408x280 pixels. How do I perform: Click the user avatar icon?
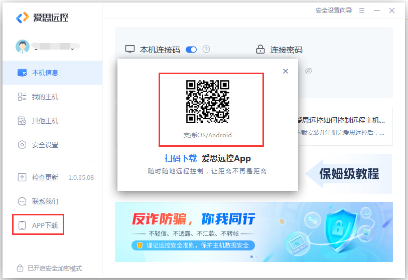tap(23, 47)
